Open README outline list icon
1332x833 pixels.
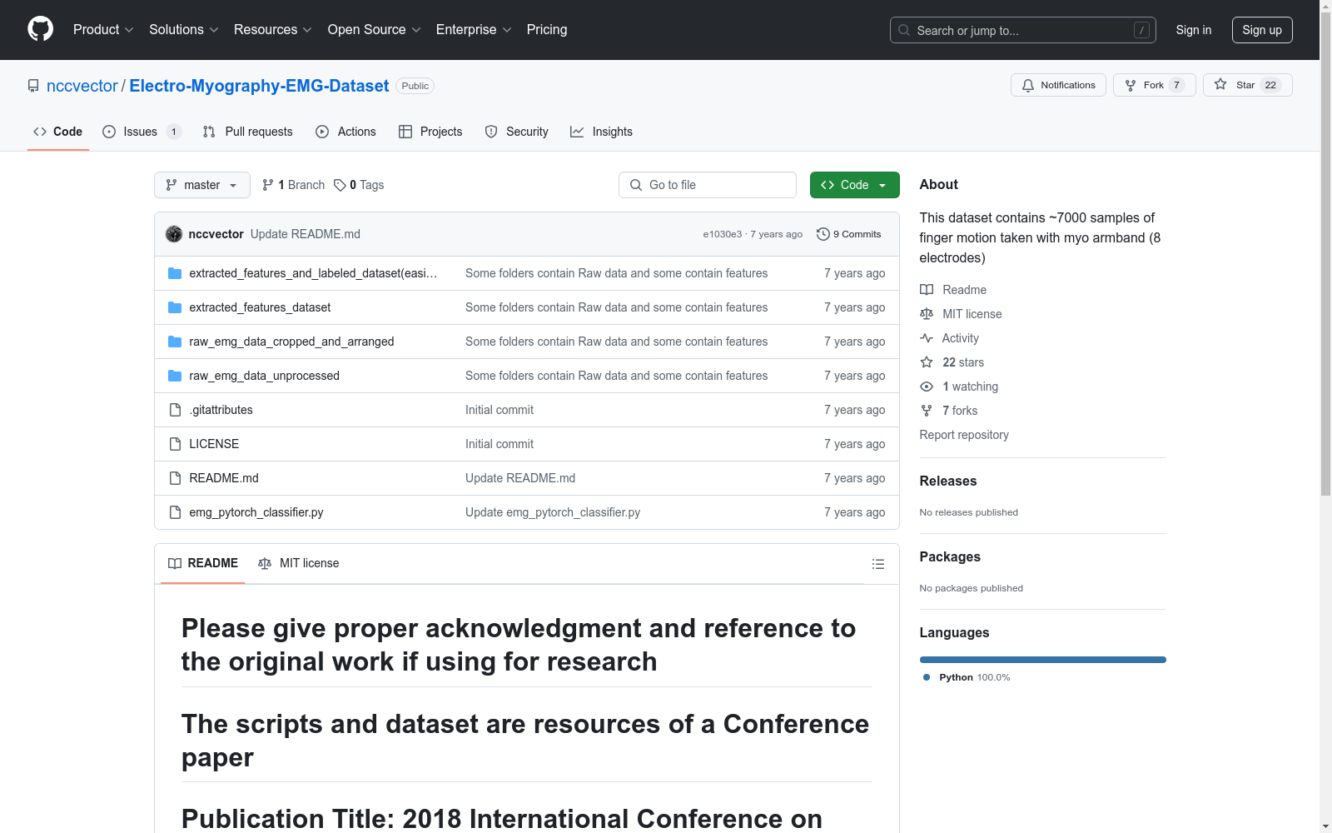877,564
